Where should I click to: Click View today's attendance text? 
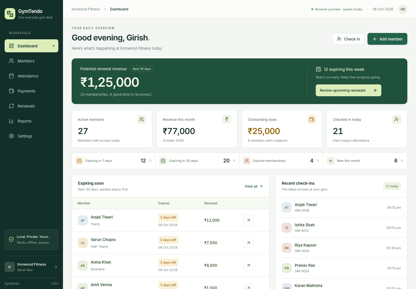click(x=351, y=141)
